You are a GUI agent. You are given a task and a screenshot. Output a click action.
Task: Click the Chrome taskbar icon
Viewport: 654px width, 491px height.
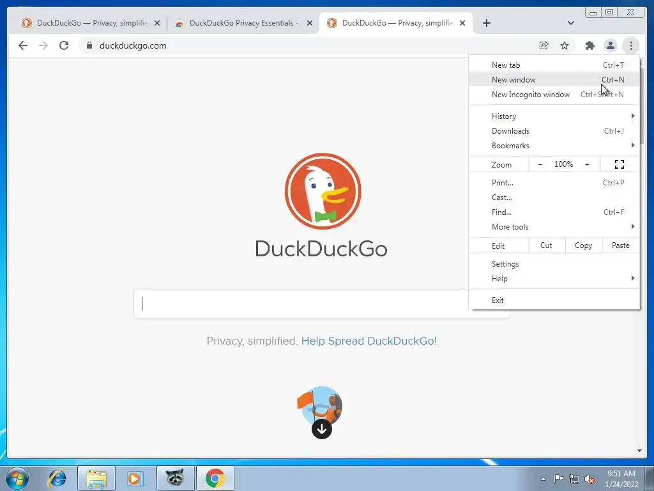tap(215, 478)
